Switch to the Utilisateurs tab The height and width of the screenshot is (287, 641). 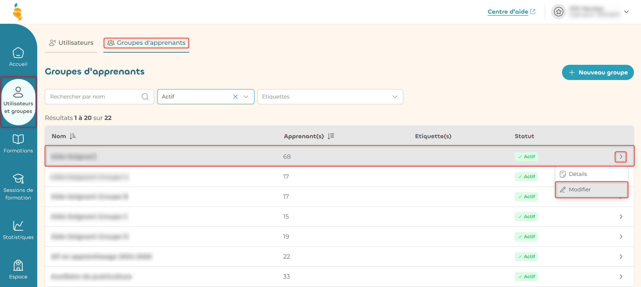coord(71,43)
